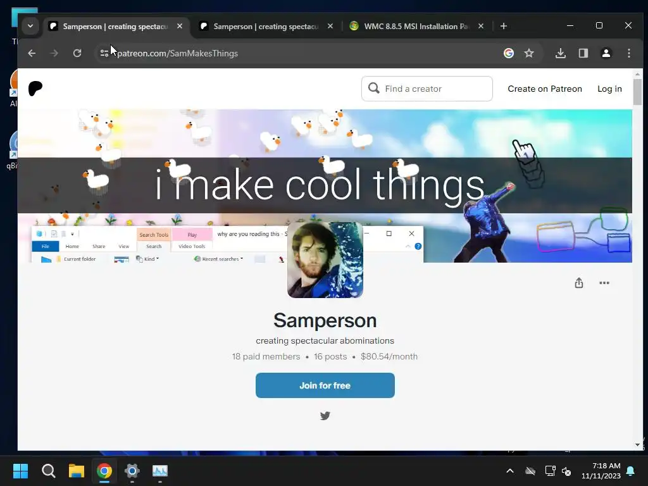Open the three-dots more options menu on profile
Screen dimensions: 648x486
coord(604,283)
